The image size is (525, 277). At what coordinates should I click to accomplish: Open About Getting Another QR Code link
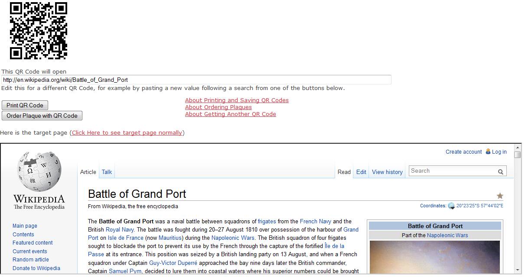pos(231,114)
